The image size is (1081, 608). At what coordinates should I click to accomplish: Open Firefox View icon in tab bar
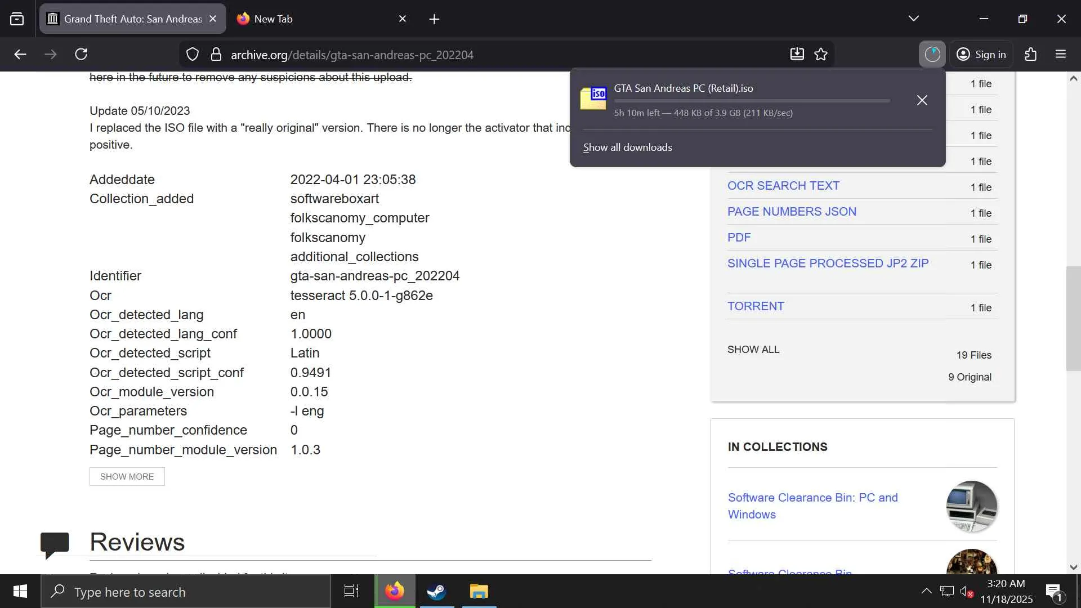pyautogui.click(x=17, y=19)
